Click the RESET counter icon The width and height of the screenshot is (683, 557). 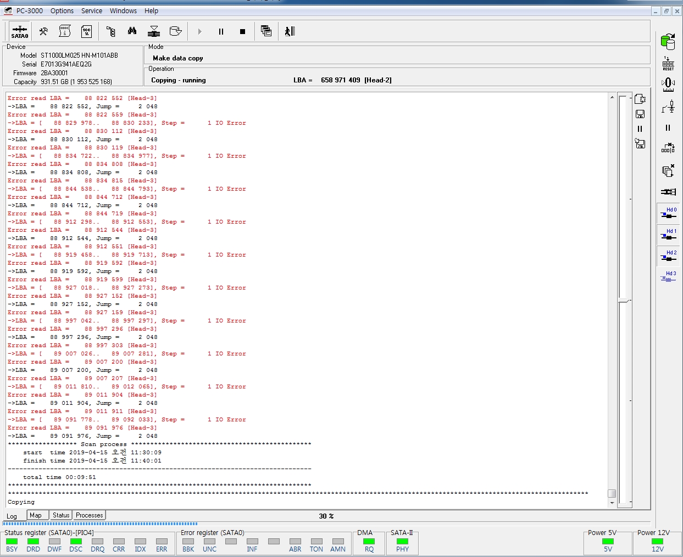point(668,63)
